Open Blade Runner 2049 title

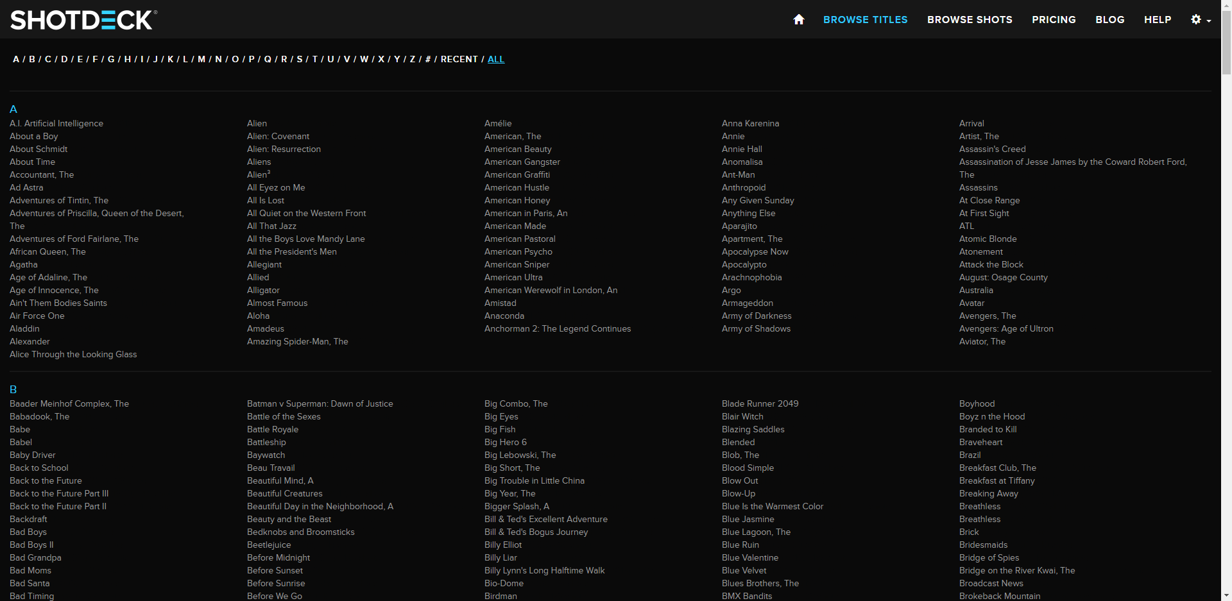point(760,403)
